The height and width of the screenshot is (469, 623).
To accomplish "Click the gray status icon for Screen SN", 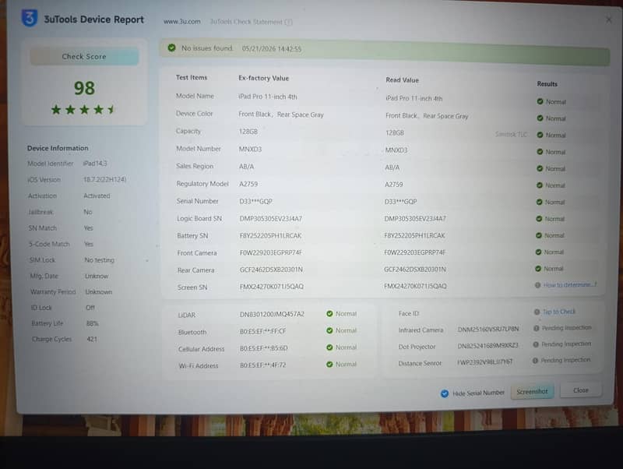I will 537,285.
